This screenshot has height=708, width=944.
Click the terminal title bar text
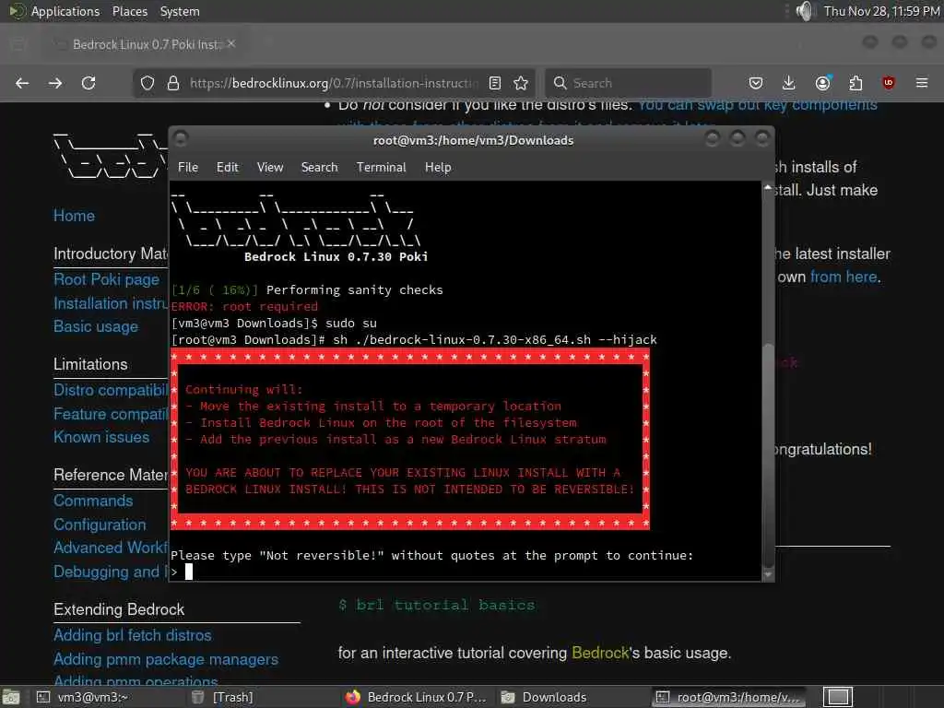tap(473, 140)
